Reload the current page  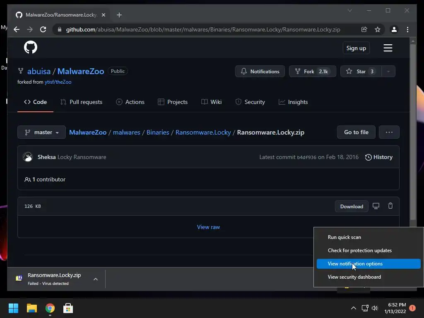43,29
